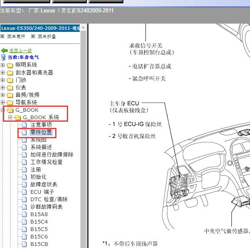250x248 pixels.
Task: Open the 注册 page
Action: pyautogui.click(x=36, y=169)
